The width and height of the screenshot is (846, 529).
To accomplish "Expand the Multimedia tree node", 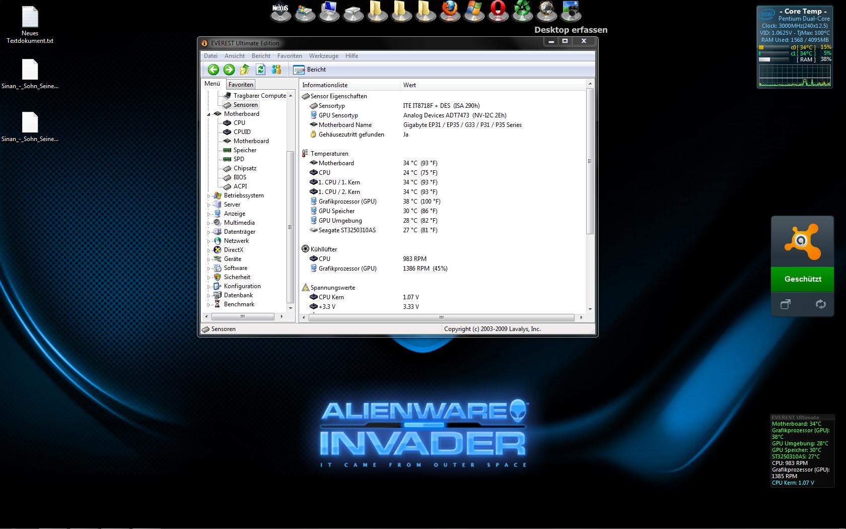I will pyautogui.click(x=209, y=223).
